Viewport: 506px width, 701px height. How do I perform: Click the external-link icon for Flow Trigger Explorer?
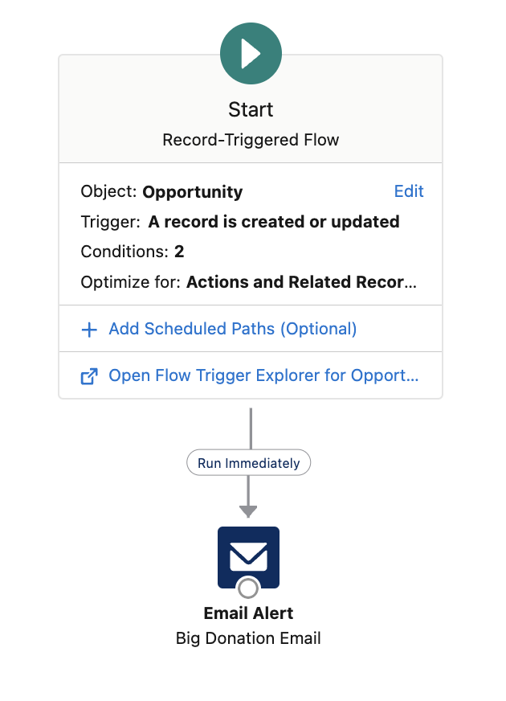pyautogui.click(x=90, y=375)
